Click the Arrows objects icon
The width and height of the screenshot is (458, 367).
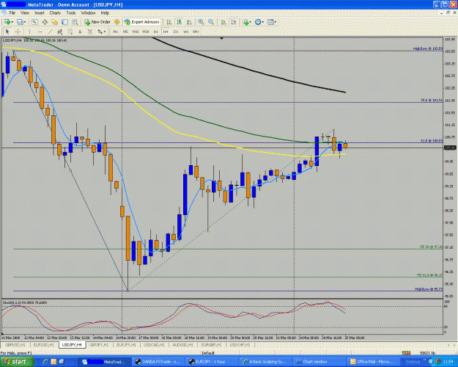[100, 32]
